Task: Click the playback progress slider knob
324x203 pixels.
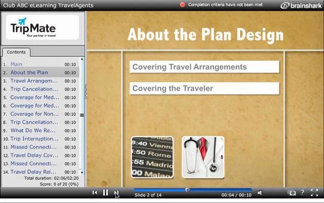Action: [187, 189]
